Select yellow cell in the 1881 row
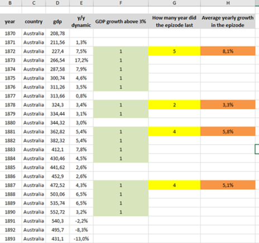259x243 pixels. click(174, 132)
